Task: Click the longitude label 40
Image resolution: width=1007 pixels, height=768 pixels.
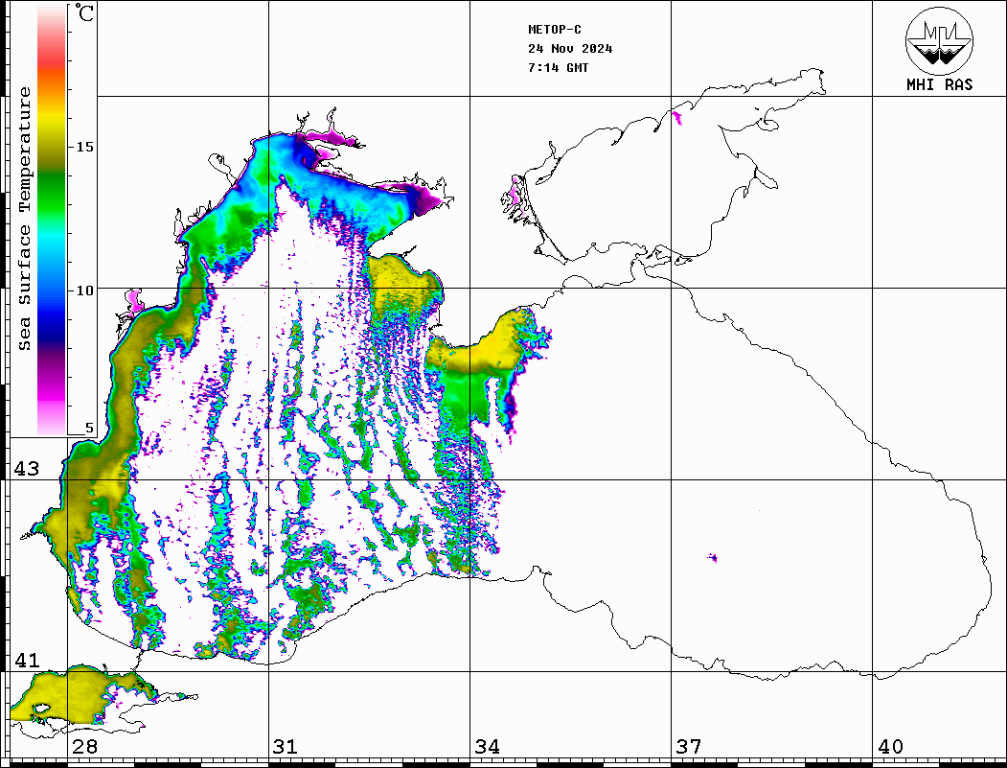Action: 890,747
